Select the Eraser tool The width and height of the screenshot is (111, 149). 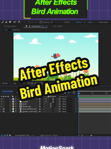pyautogui.click(x=10, y=22)
